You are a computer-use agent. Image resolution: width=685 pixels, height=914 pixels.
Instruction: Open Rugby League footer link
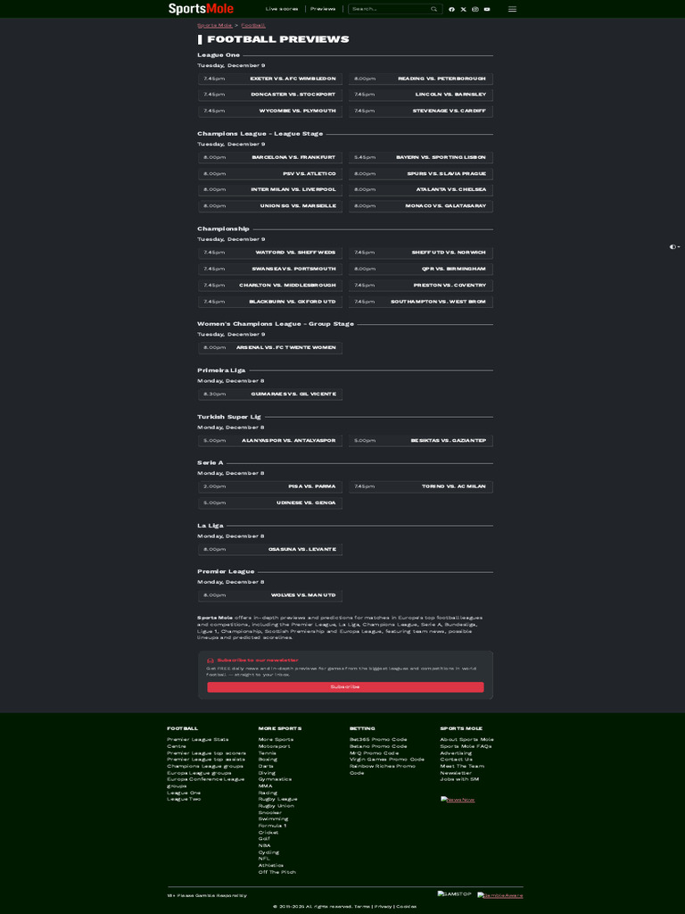click(278, 799)
